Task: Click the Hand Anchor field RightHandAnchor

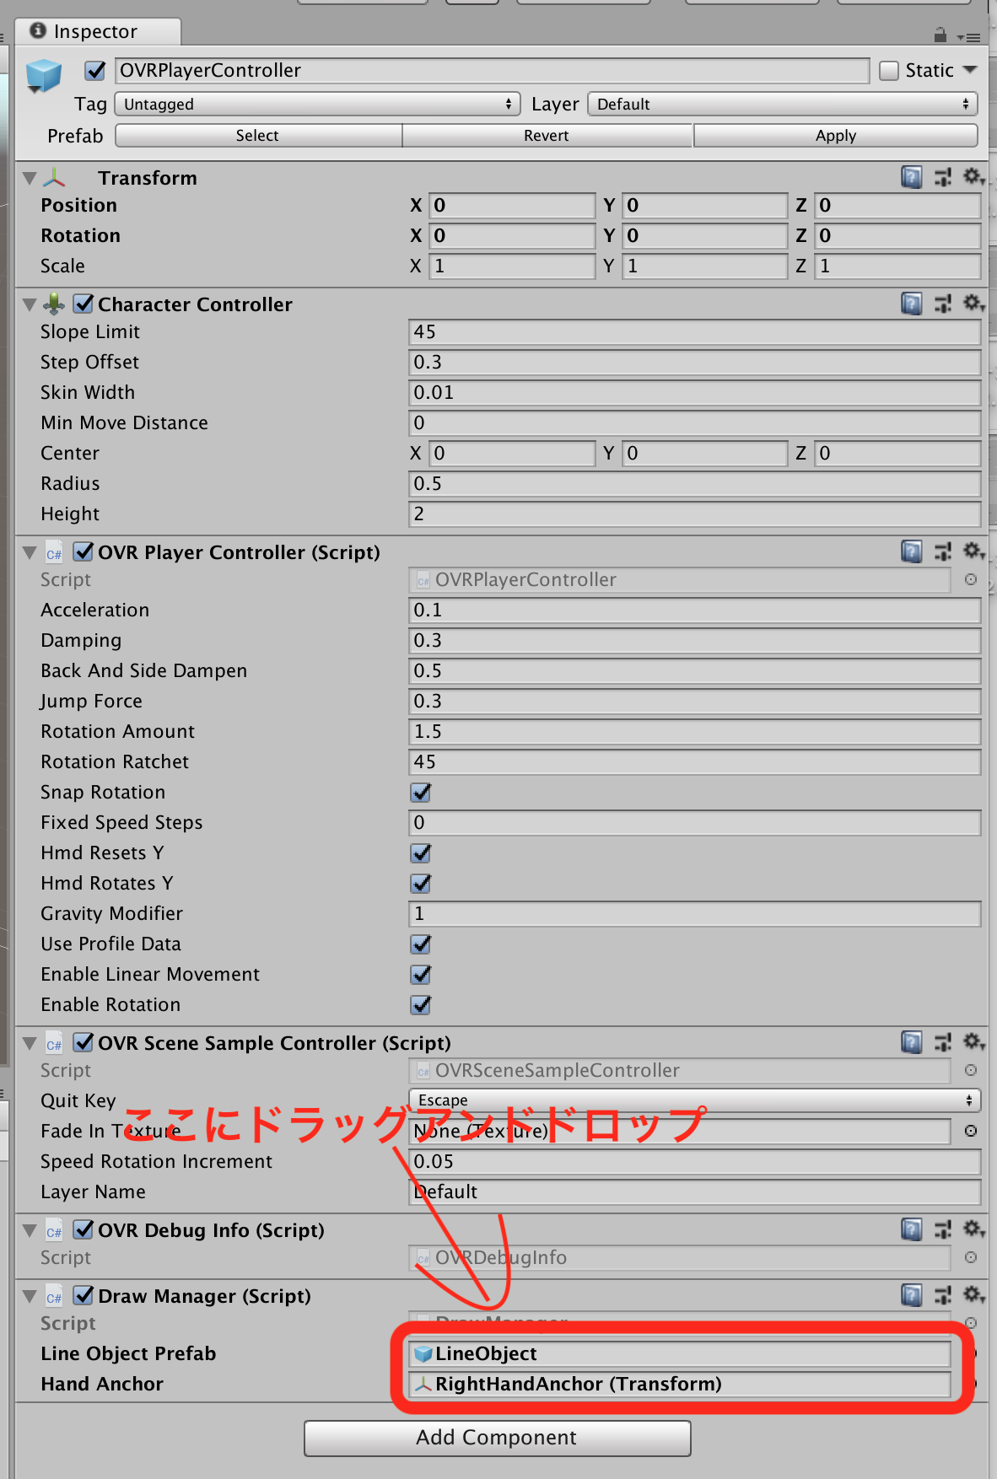Action: tap(680, 1384)
